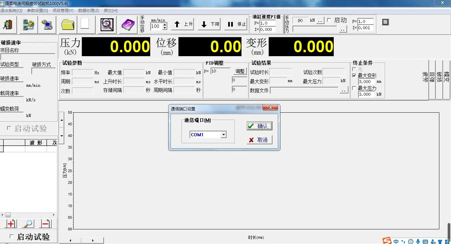The width and height of the screenshot is (451, 244).
Task: Open 参数设置[S] menu
Action: (x=37, y=10)
